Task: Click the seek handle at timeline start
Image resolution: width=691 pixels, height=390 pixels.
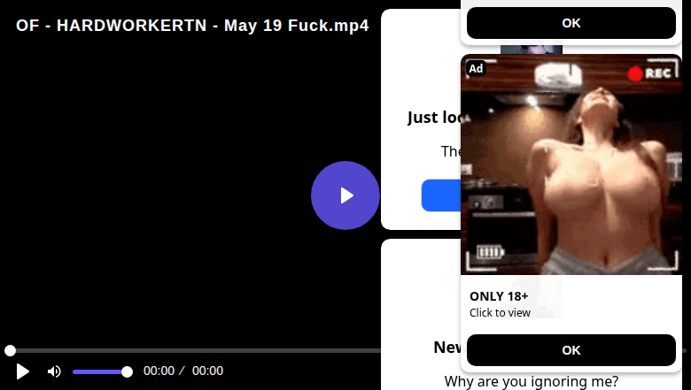Action: (x=10, y=350)
